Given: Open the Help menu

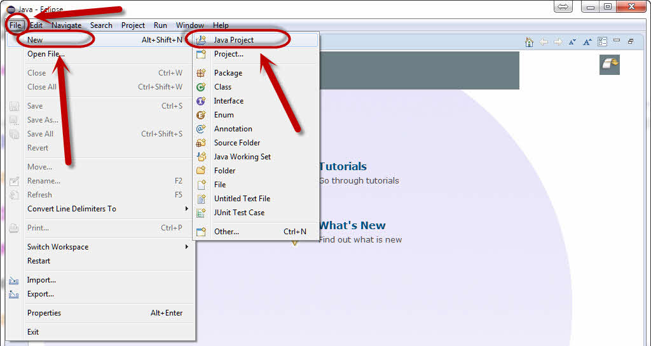Looking at the screenshot, I should 221,25.
